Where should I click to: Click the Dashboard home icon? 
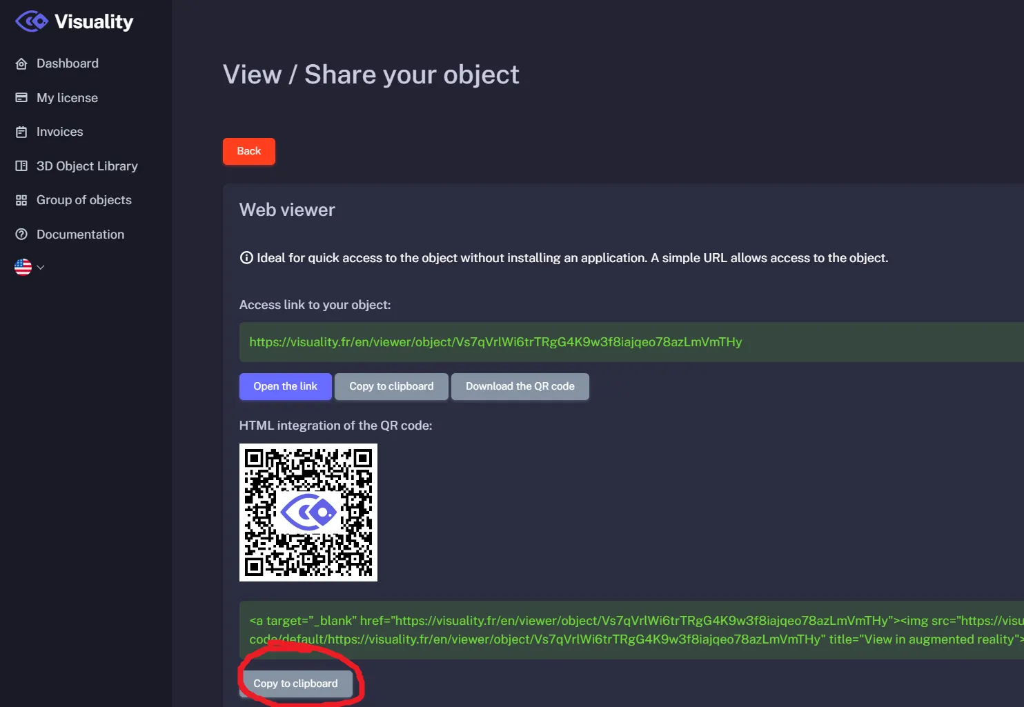21,63
